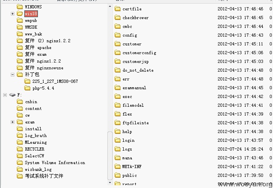This screenshot has width=273, height=188.
Task: Select wizbank_log folder in tree
Action: click(x=38, y=170)
